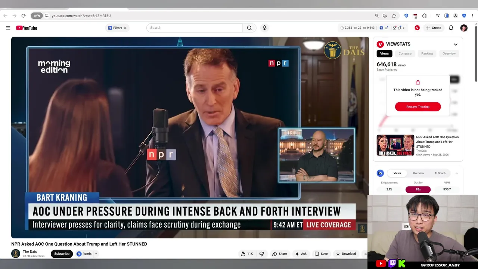Download the video
478x269 pixels.
(345, 254)
